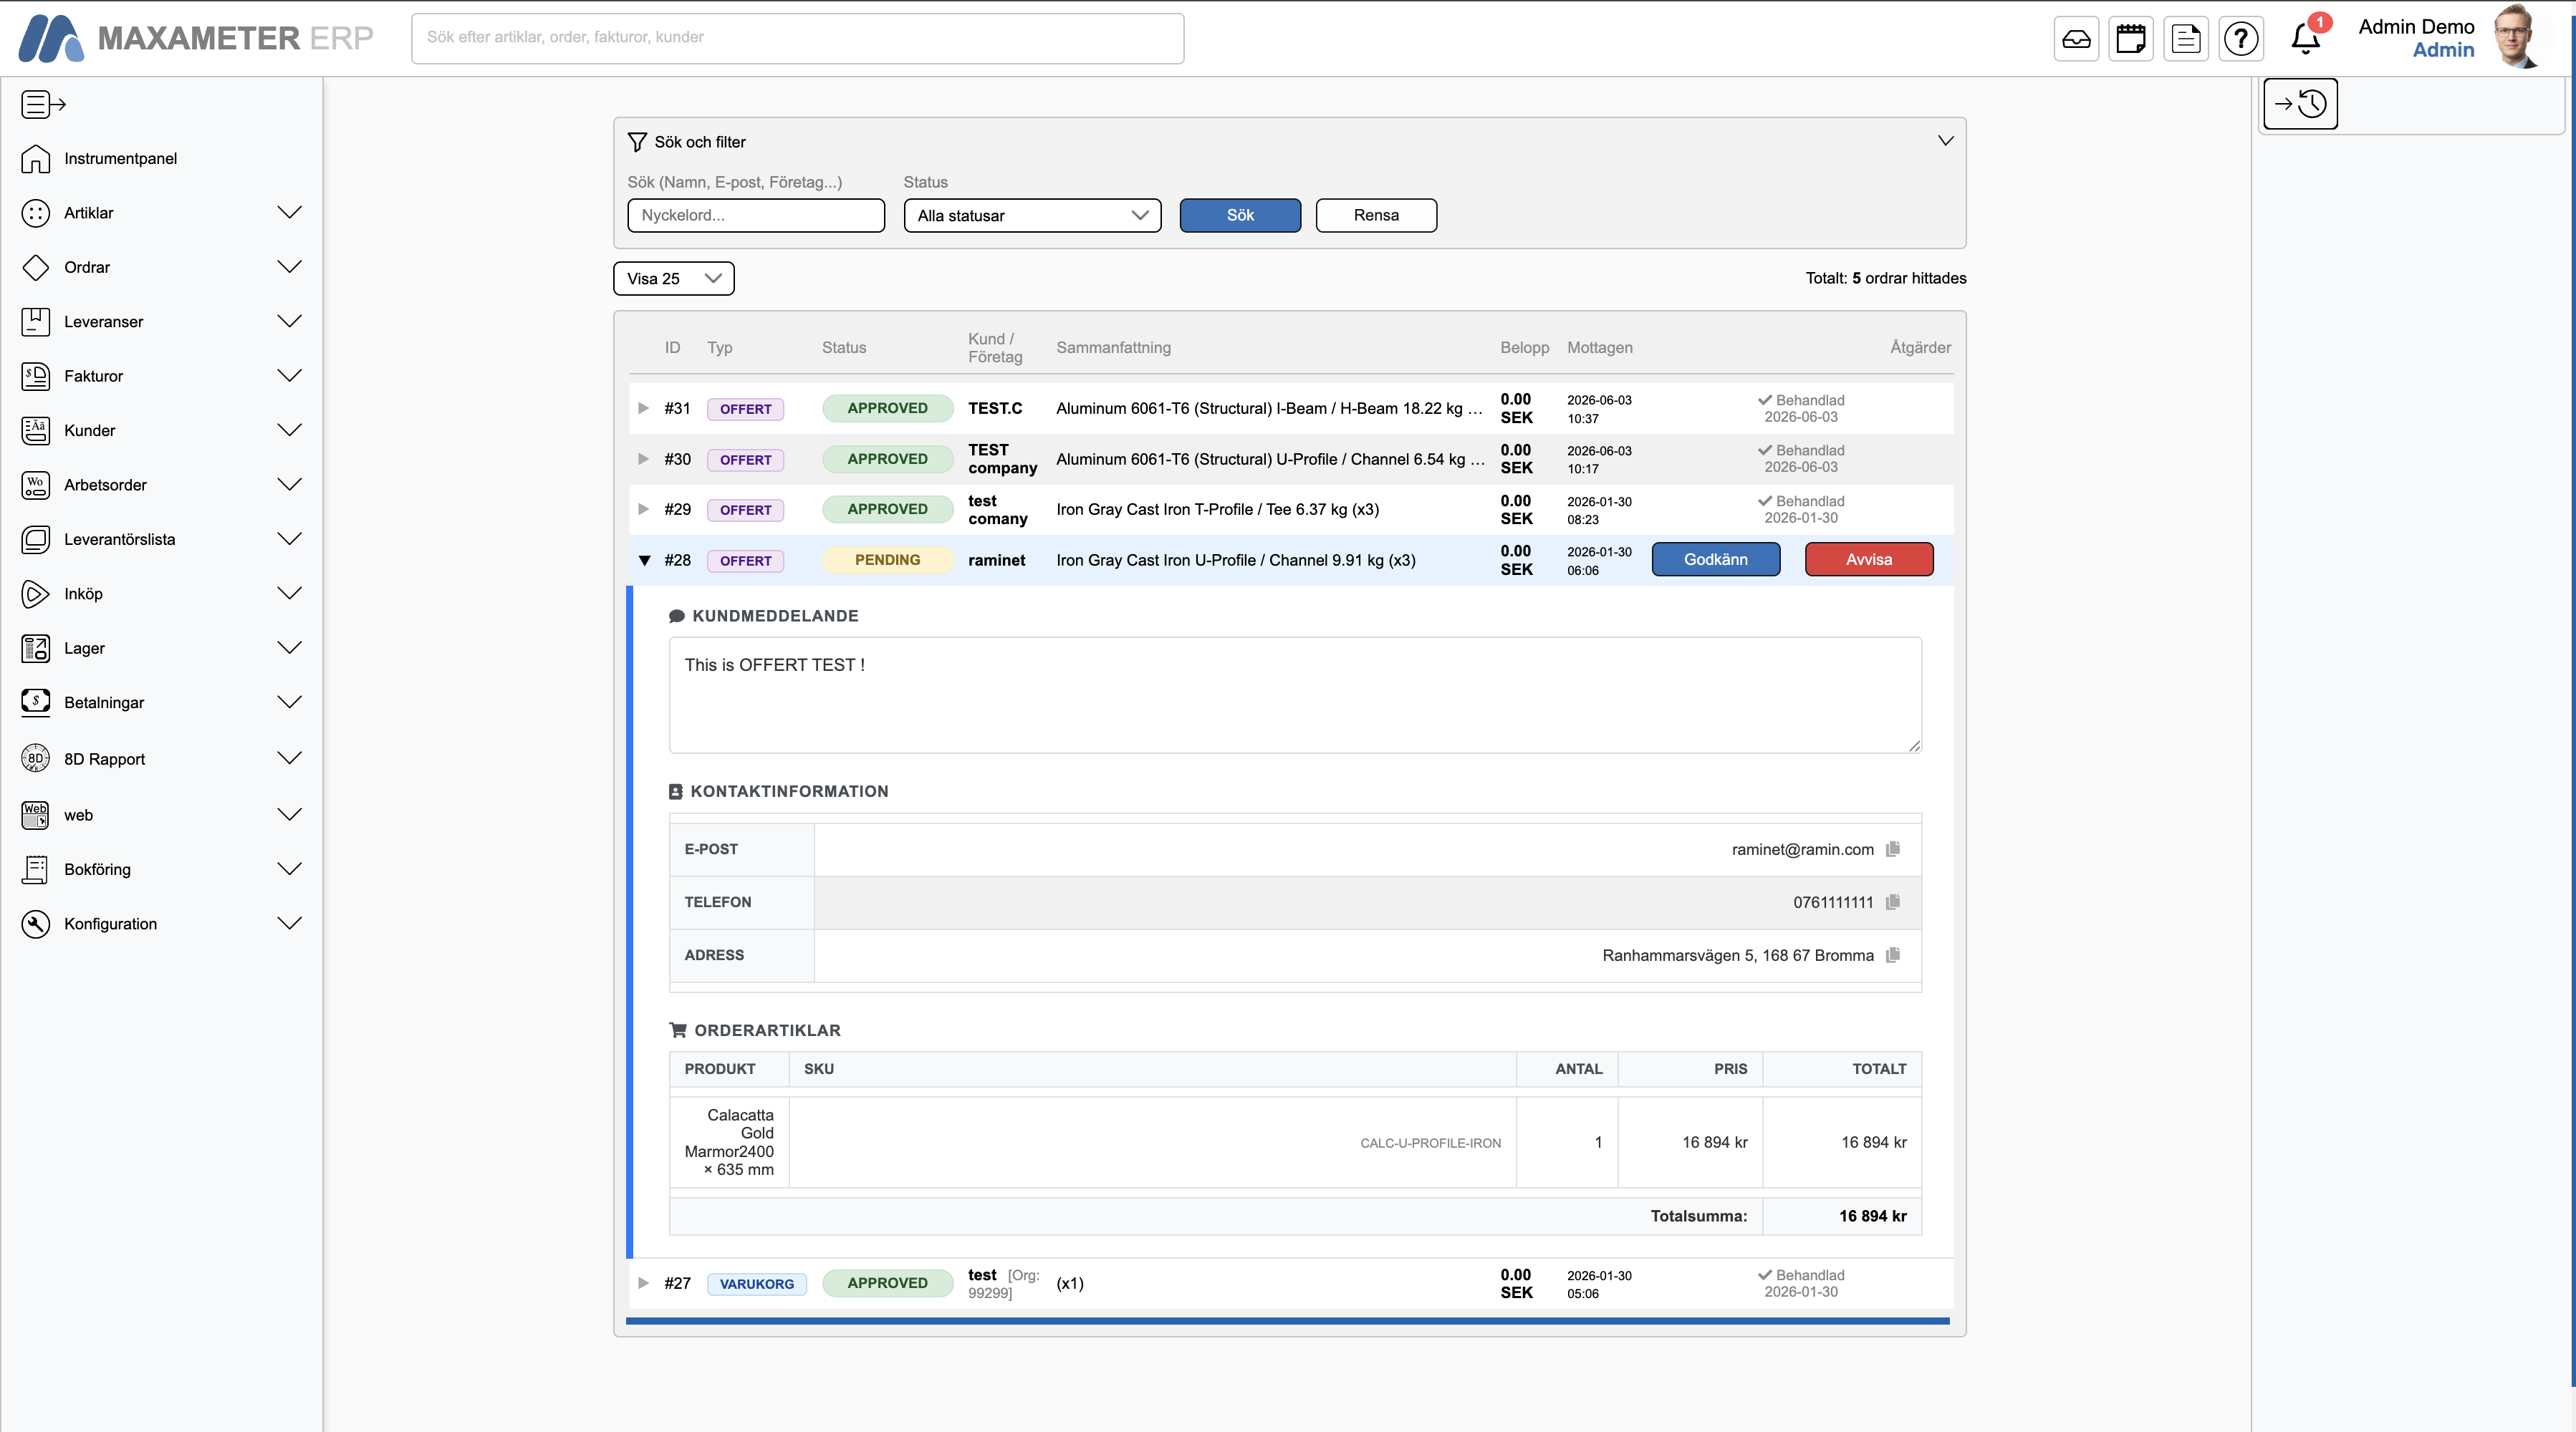
Task: Focus the Nyckelord keyword field
Action: (756, 216)
